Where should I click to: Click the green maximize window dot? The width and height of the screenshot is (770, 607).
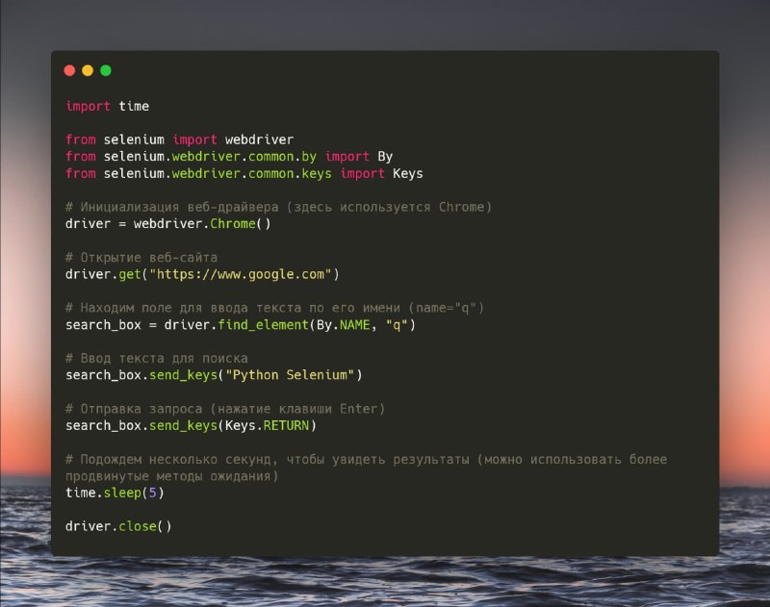[106, 70]
